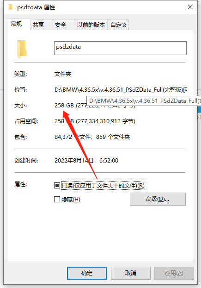Enable the 隐藏 hidden checkbox
The height and width of the screenshot is (288, 201).
57,199
